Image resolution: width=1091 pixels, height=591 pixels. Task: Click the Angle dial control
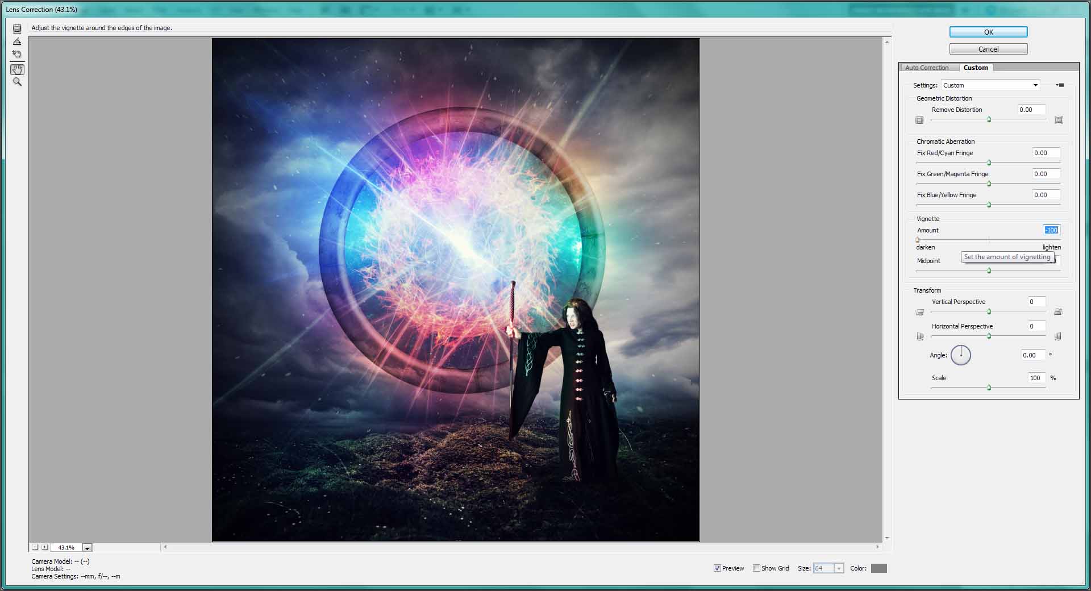[960, 355]
